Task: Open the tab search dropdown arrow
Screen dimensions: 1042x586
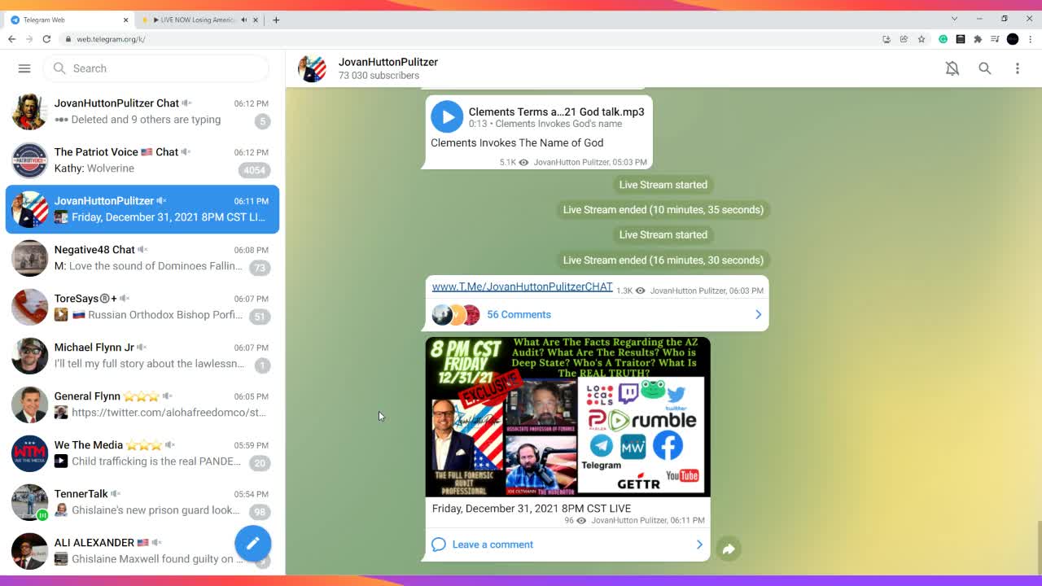Action: click(x=954, y=19)
